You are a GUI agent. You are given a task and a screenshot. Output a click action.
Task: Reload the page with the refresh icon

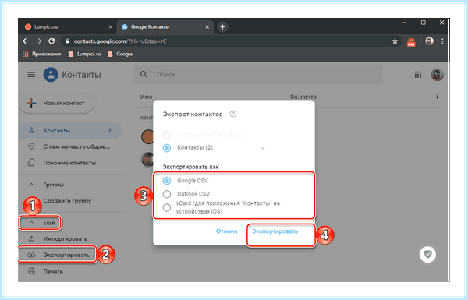tap(51, 41)
